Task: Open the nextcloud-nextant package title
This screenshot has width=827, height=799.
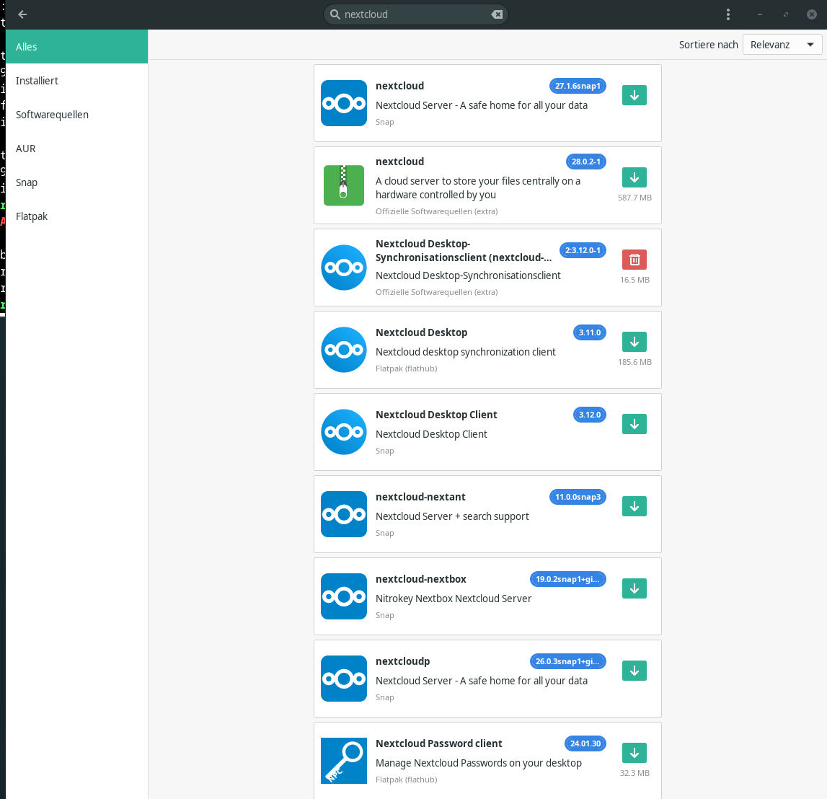Action: click(420, 497)
